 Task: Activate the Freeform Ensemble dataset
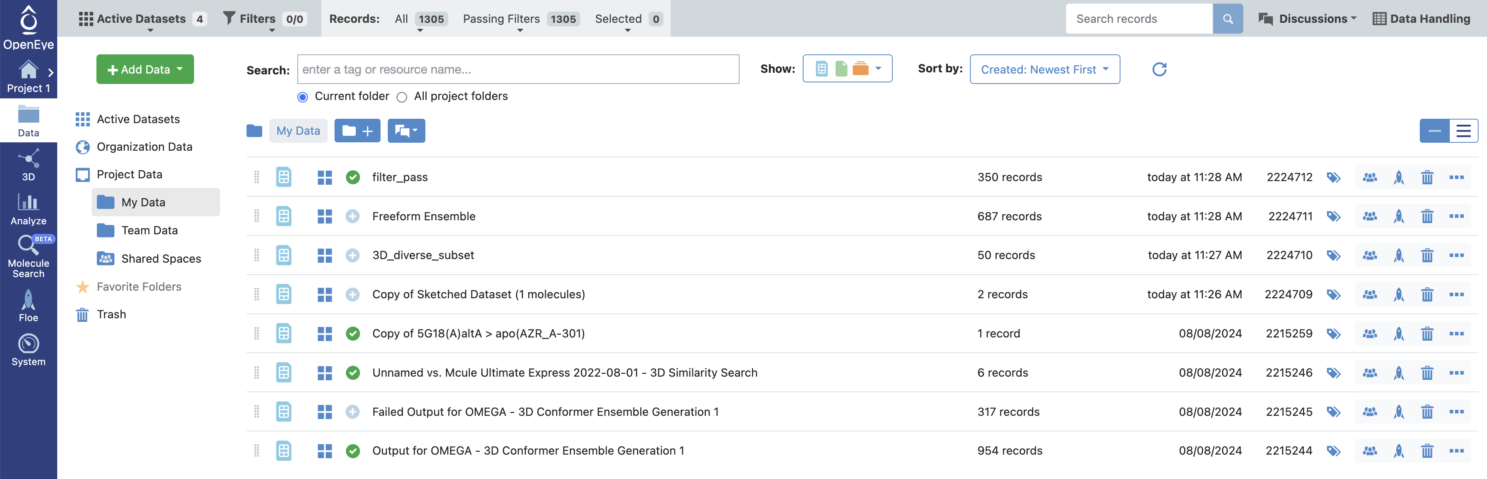353,216
